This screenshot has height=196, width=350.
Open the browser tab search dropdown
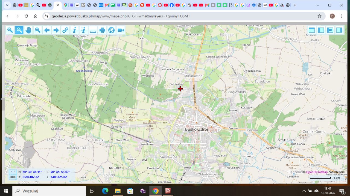(7, 5)
